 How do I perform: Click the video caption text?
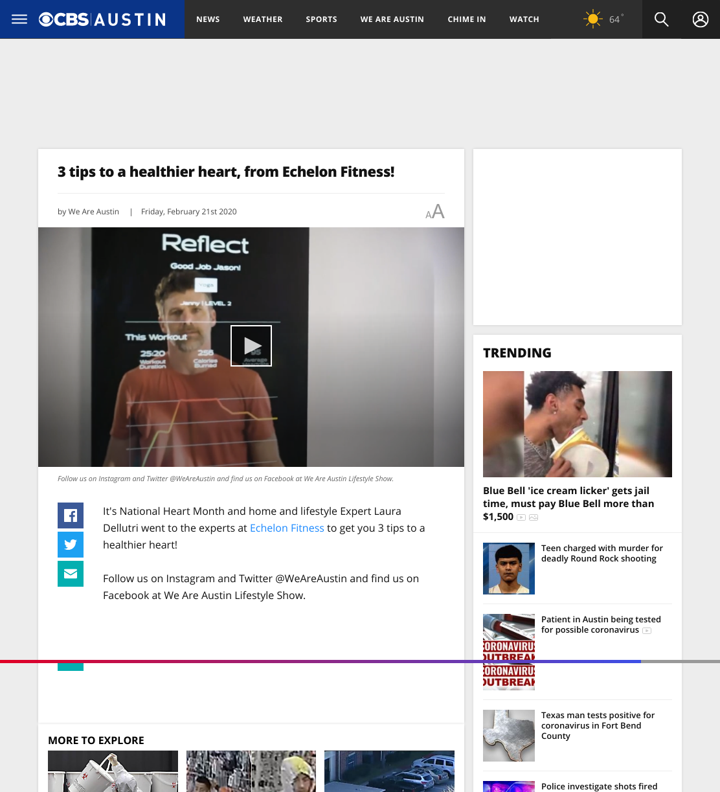point(225,479)
